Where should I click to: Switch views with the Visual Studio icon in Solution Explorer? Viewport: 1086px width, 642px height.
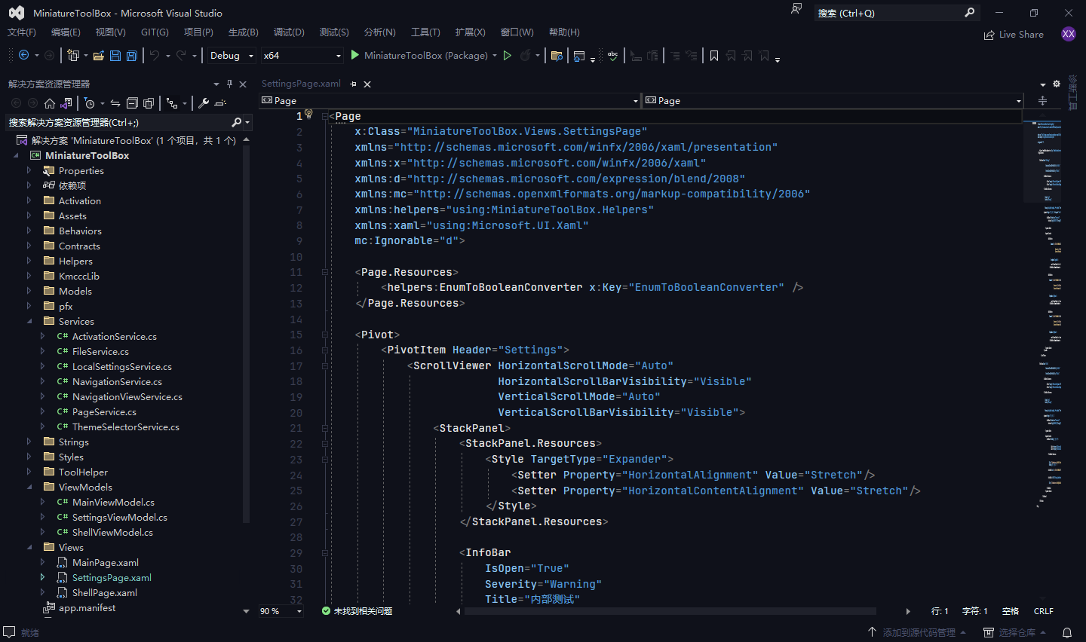coord(67,103)
